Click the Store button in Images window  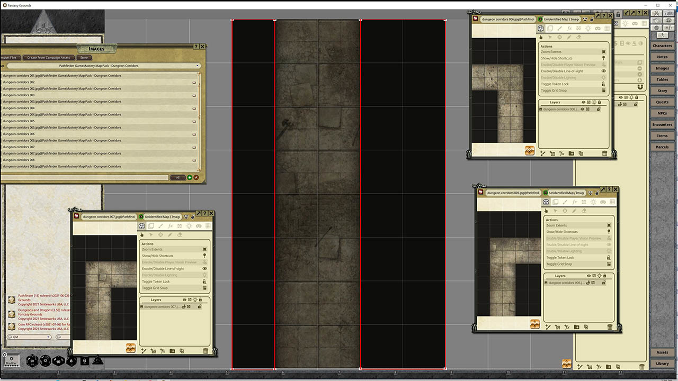pos(84,58)
